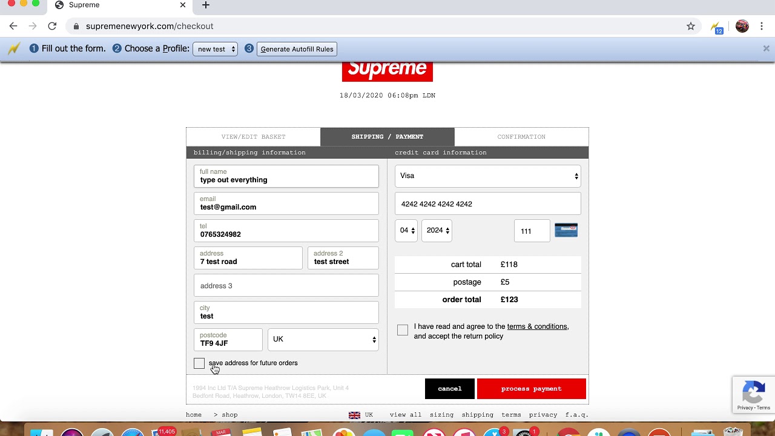Click the tel field
The height and width of the screenshot is (436, 775).
286,231
